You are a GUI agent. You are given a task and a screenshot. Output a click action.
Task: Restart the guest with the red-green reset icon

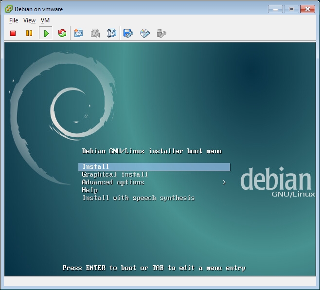[x=62, y=33]
